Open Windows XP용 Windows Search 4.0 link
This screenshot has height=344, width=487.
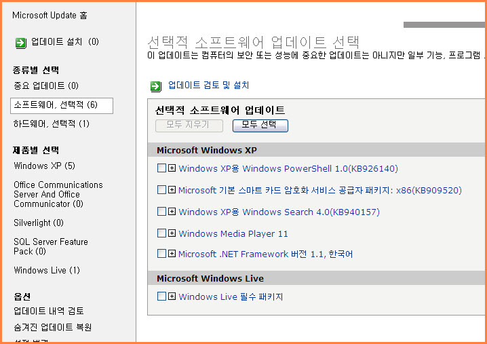(x=279, y=212)
